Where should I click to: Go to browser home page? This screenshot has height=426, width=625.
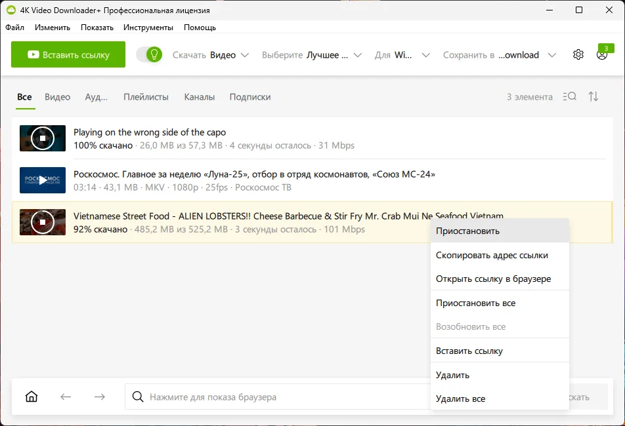coord(31,397)
